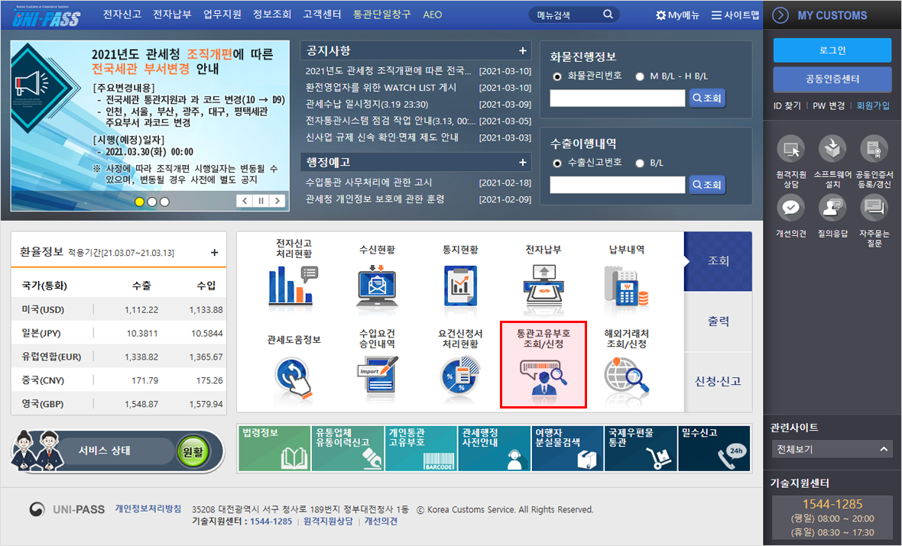This screenshot has height=546, width=902.
Task: Open the 소프트웨어 설치 icon
Action: point(832,150)
